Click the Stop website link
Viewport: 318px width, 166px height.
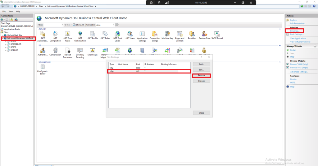click(292, 57)
